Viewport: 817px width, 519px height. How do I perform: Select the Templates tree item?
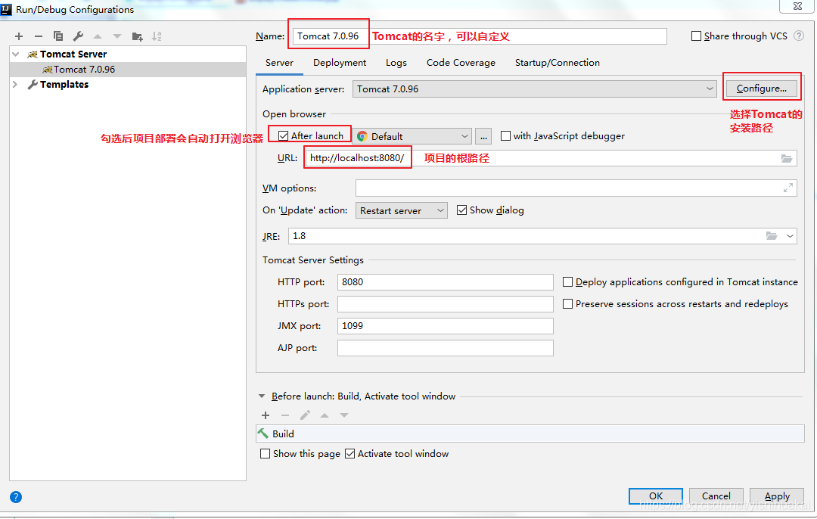pos(64,85)
